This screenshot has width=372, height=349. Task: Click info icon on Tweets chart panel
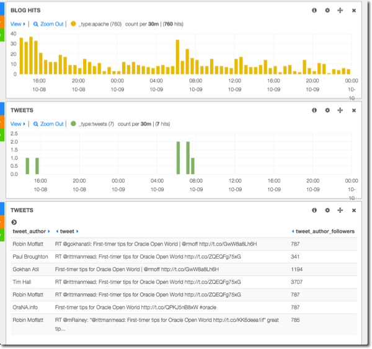click(314, 110)
